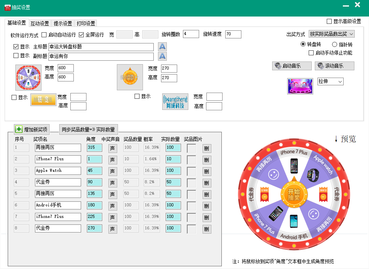Viewport: 369px width, 269px height.
Task: Click the orange pointer image thumbnail
Action: coord(130,77)
